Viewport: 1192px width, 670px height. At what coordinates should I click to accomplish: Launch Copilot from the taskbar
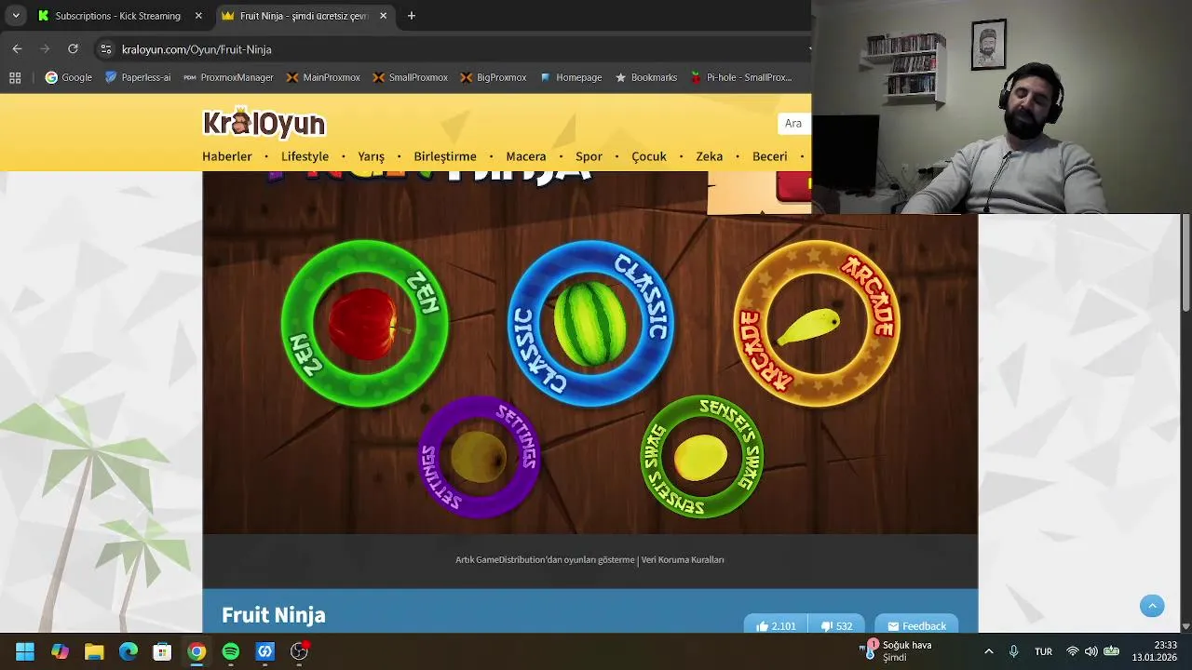click(60, 651)
